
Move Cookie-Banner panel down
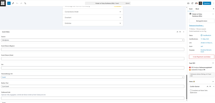(x=210, y=86)
